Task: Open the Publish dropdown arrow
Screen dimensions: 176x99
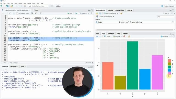Action: 170,37
